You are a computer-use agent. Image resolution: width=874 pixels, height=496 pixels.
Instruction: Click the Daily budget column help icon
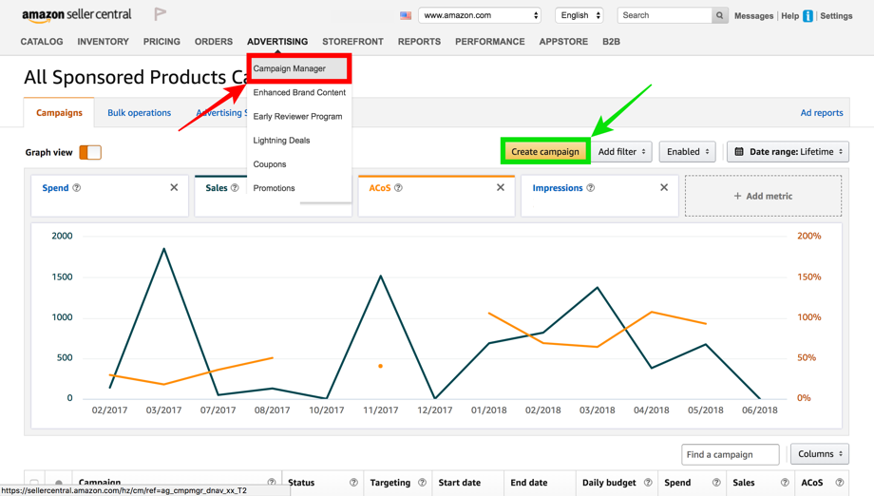pos(648,483)
